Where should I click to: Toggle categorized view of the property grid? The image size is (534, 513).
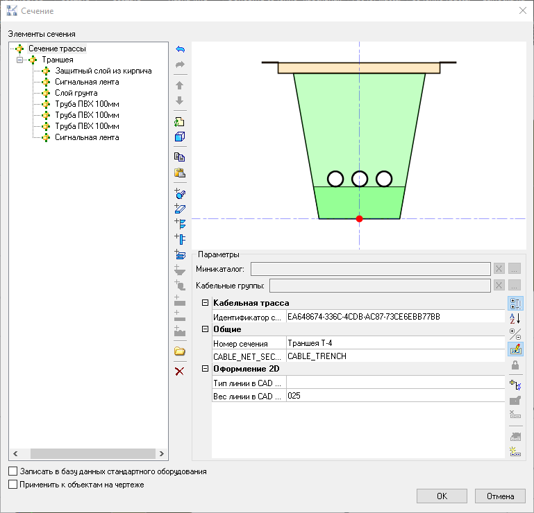pyautogui.click(x=515, y=303)
